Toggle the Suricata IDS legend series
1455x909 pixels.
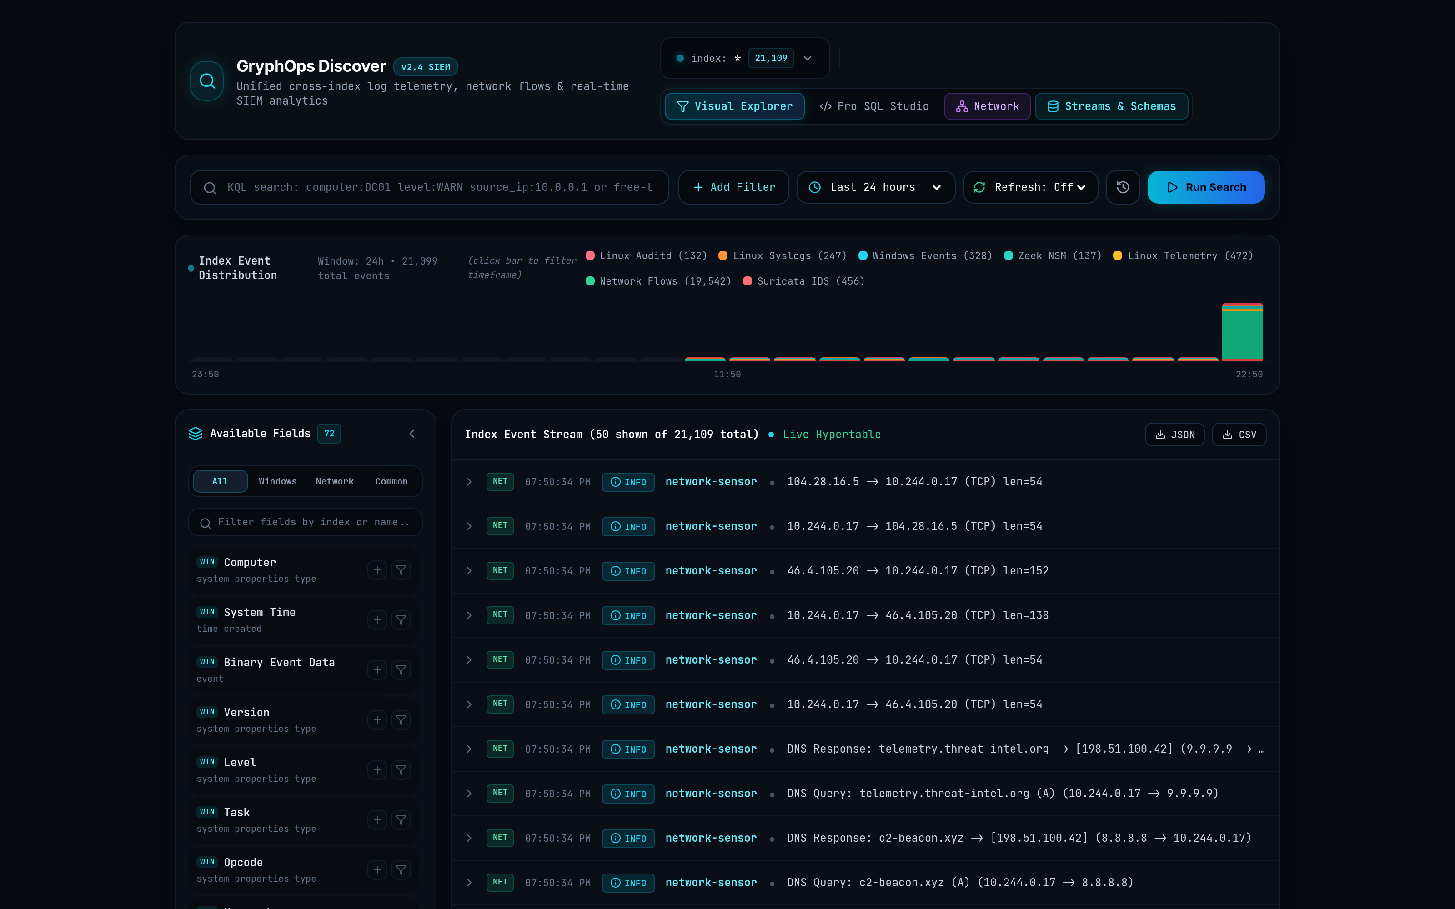(803, 281)
